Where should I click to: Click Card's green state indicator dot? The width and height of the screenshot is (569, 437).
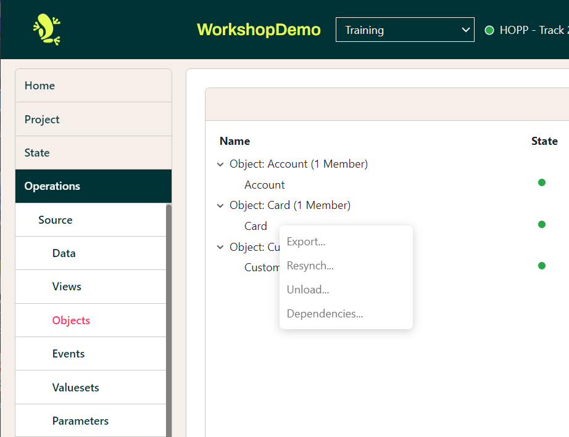tap(541, 224)
